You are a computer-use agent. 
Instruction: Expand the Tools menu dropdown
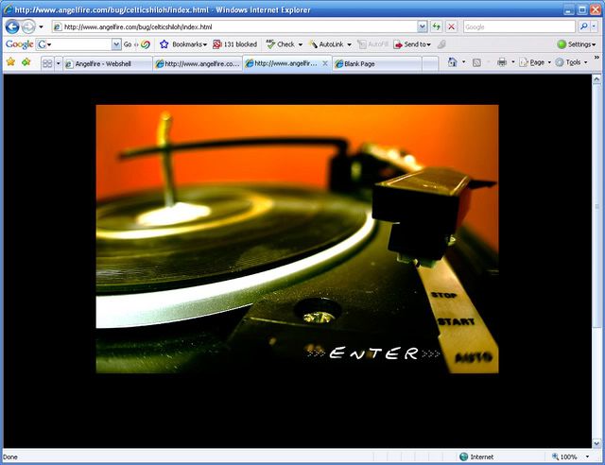coord(573,62)
